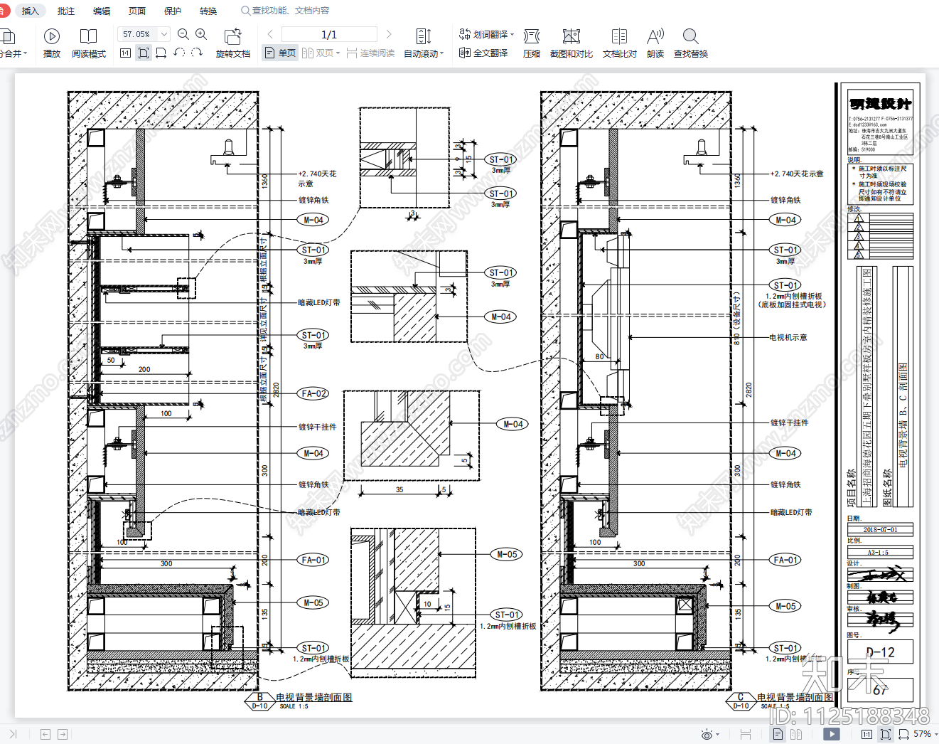This screenshot has height=744, width=939.
Task: Open the Convert (转换) tab
Action: (208, 11)
